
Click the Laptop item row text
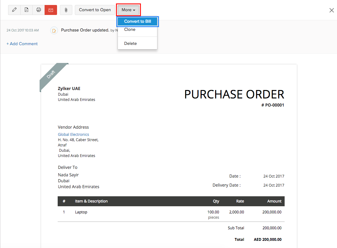[81, 212]
